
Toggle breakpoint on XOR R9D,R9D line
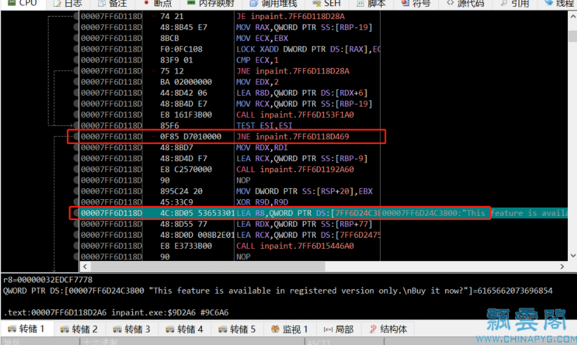click(76, 202)
